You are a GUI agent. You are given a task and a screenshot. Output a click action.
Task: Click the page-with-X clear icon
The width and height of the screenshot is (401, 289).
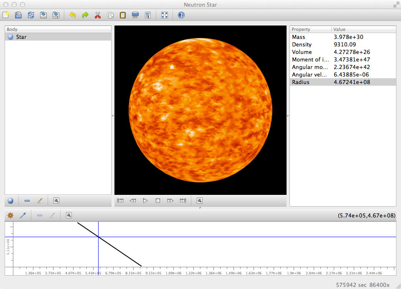coord(148,15)
